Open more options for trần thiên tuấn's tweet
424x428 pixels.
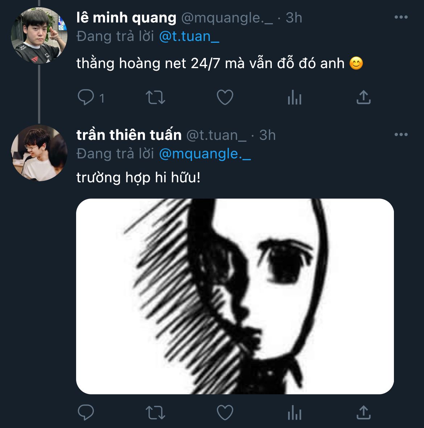[401, 135]
